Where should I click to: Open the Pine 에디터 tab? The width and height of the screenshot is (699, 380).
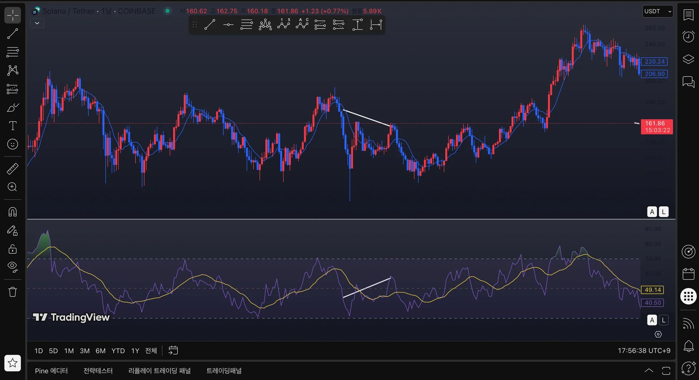51,371
